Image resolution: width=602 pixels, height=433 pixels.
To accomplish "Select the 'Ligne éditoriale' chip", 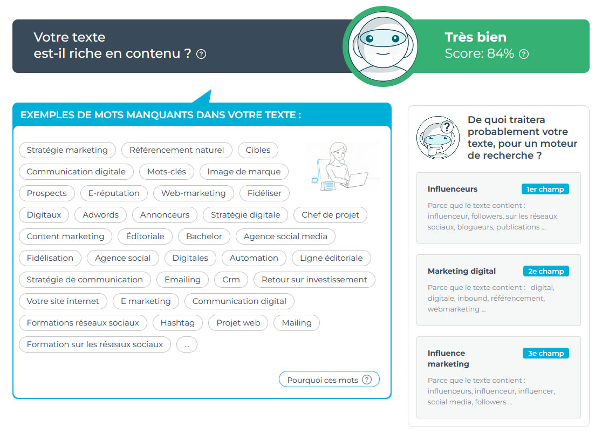I will tap(331, 258).
